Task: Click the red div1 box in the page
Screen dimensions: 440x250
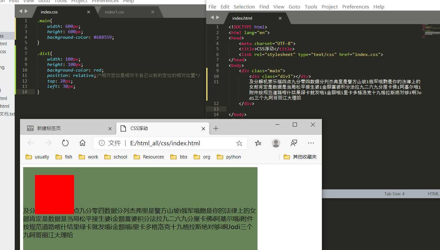Action: [x=54, y=194]
